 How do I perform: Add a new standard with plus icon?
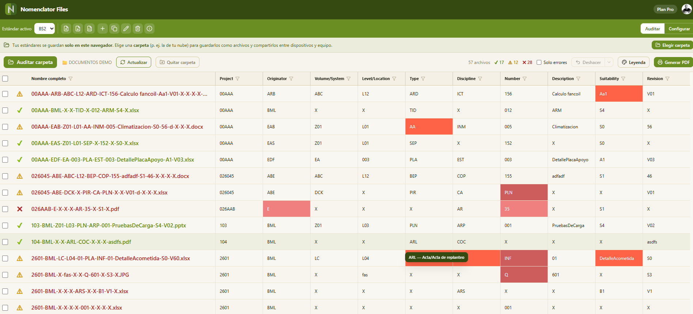[x=103, y=29]
